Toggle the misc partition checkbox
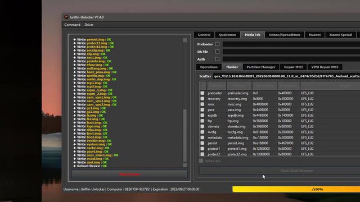 click(x=202, y=104)
